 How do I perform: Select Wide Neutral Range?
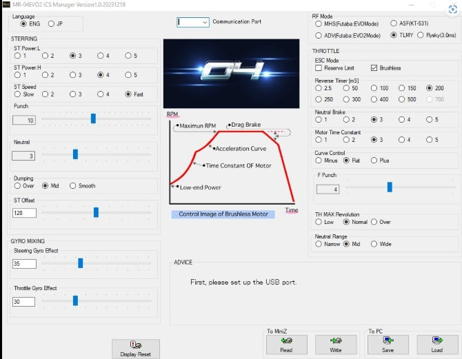click(374, 244)
